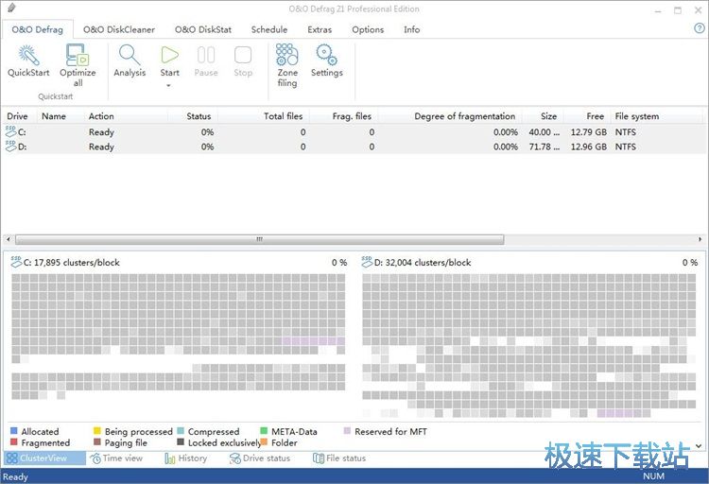
Task: Sort by Drive column header
Action: coord(17,116)
